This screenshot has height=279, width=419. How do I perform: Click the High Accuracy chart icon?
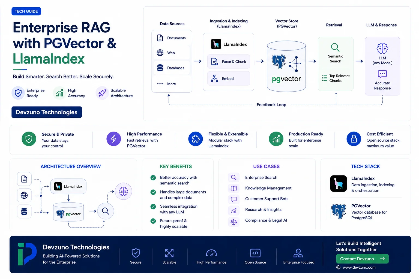click(59, 93)
